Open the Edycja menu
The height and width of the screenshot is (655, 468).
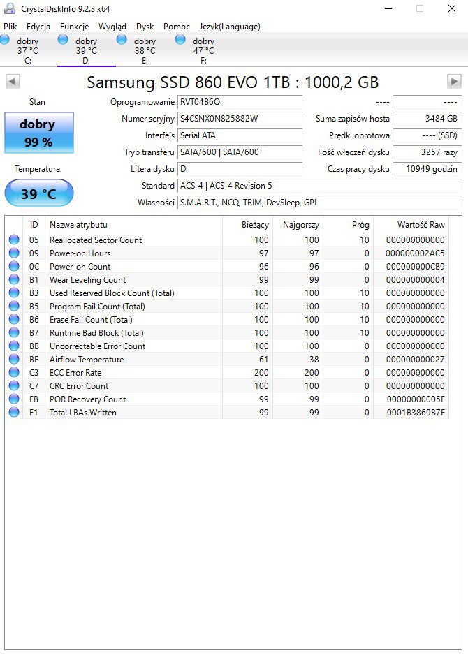(x=38, y=27)
